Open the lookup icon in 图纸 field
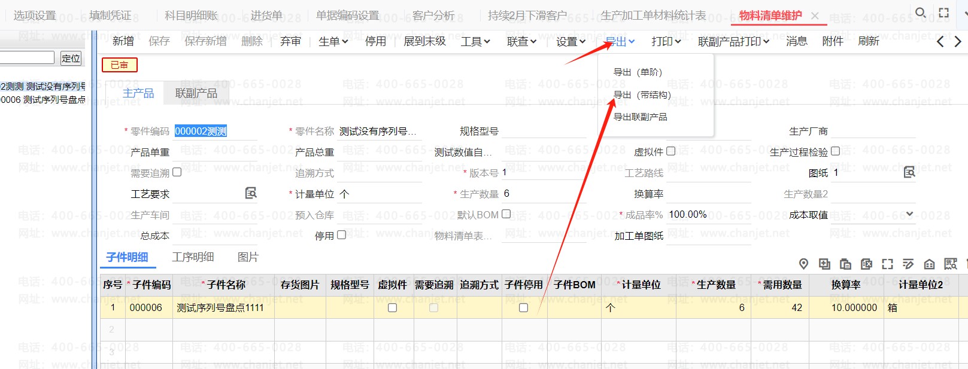This screenshot has width=968, height=369. click(x=909, y=173)
